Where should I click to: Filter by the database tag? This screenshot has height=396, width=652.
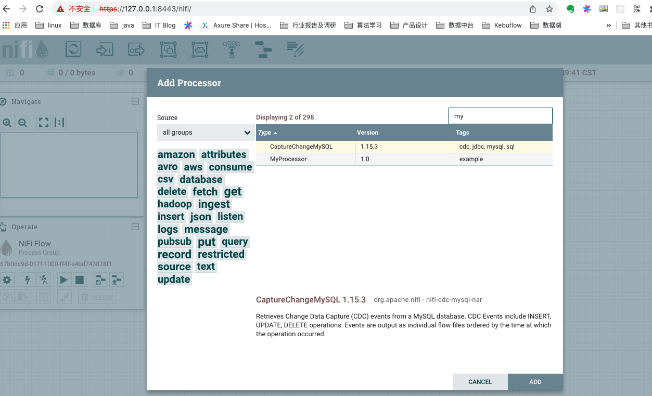[201, 179]
